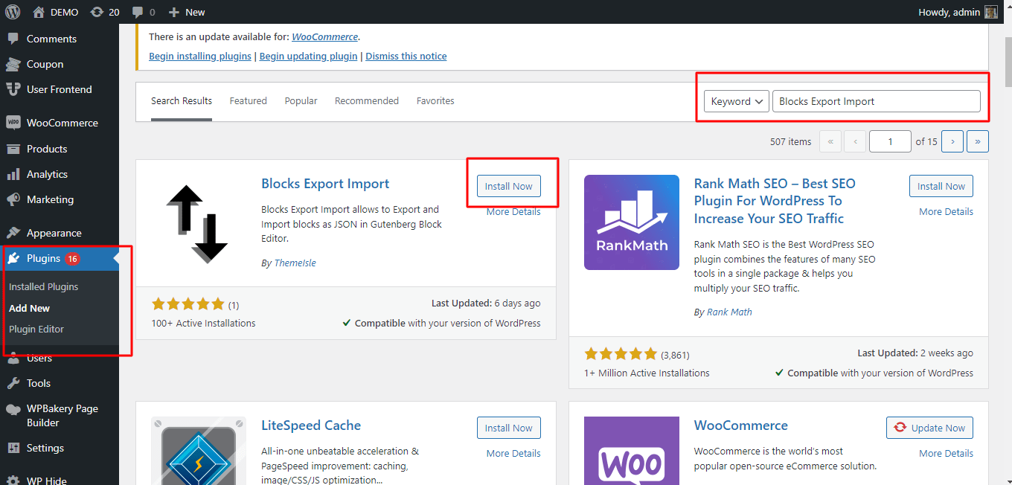Viewport: 1012px width, 485px height.
Task: Open the Rank Math author link
Action: pyautogui.click(x=729, y=312)
